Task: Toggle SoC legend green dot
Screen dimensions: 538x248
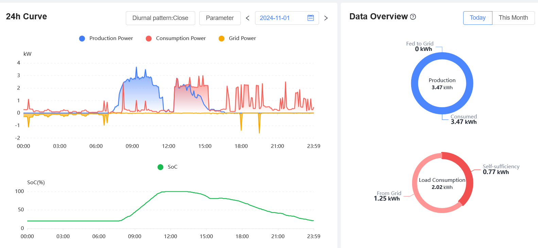Action: tap(161, 167)
